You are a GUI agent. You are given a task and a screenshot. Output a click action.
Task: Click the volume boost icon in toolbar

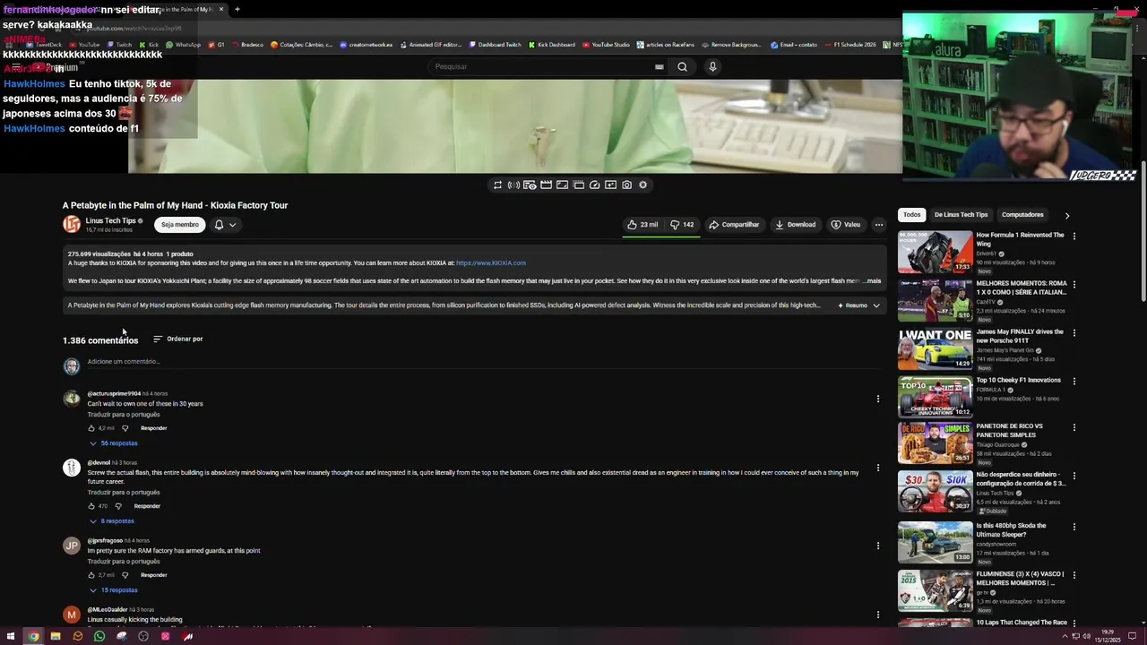coord(513,185)
